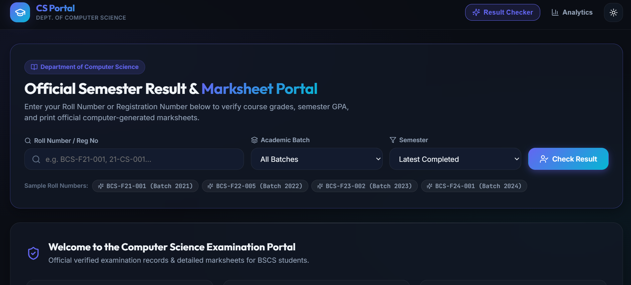The image size is (631, 285).
Task: Click the filter icon beside Semester label
Action: 393,140
